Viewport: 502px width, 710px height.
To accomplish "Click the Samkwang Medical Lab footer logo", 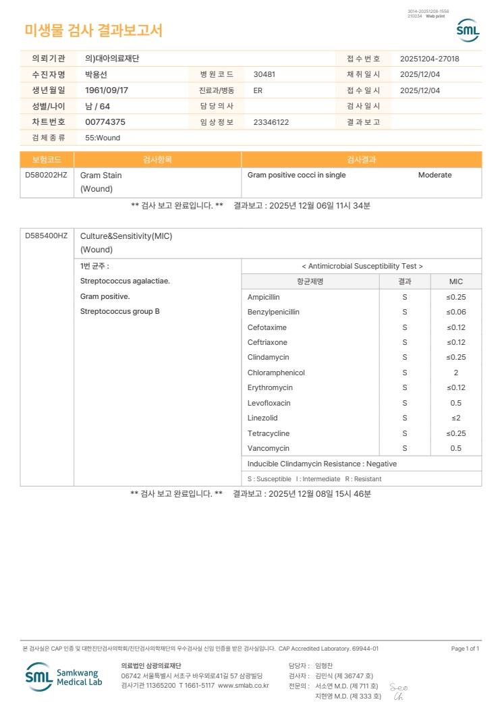I will 63,677.
